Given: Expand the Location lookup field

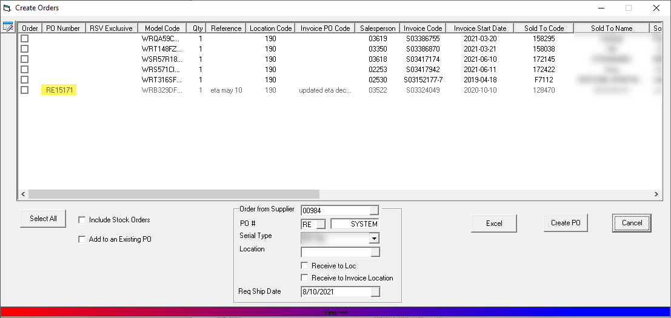Looking at the screenshot, I should 375,252.
